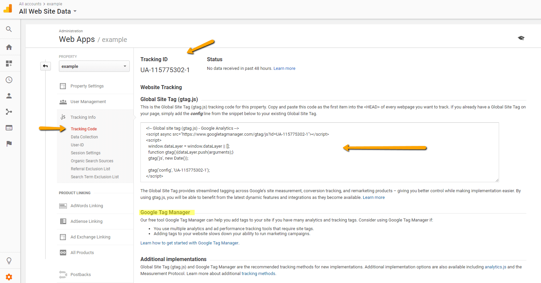Open All Products menu item
Screen dimensions: 541x283
pos(82,253)
